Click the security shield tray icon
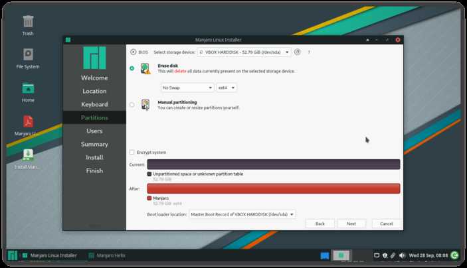Image resolution: width=467 pixels, height=268 pixels. 385,255
